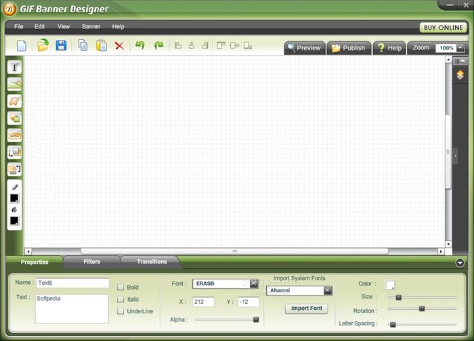Click the align top icon
Viewport: 474px width, 341px height.
(x=221, y=45)
